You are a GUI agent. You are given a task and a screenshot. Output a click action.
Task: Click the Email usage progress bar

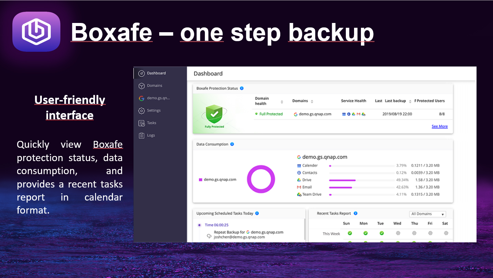[x=361, y=187]
